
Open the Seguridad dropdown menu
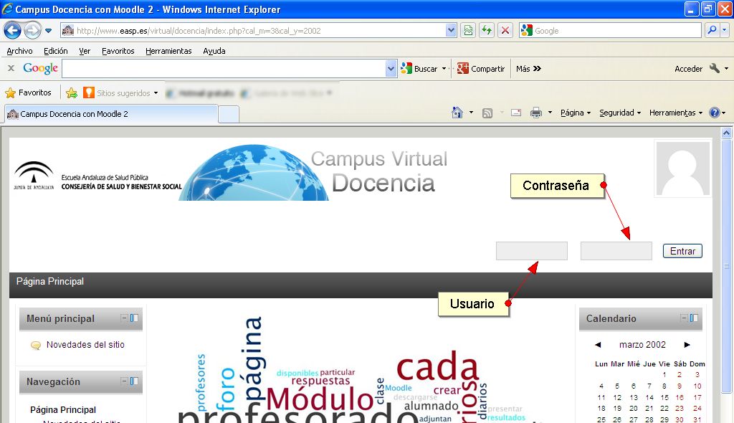pos(619,113)
